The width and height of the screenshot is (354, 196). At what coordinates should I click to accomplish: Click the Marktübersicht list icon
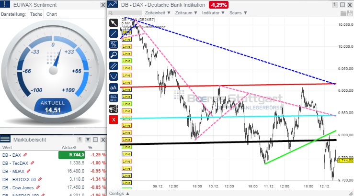tap(5, 139)
